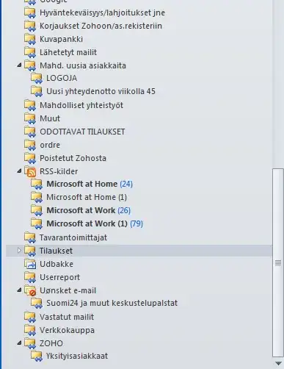Click folder icon of Microsoft at Work (1) (79)
The width and height of the screenshot is (284, 369).
pos(37,223)
